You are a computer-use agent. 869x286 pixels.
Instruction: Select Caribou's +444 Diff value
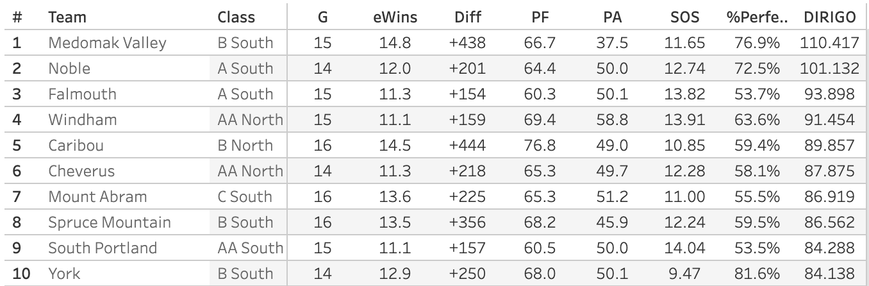point(467,146)
